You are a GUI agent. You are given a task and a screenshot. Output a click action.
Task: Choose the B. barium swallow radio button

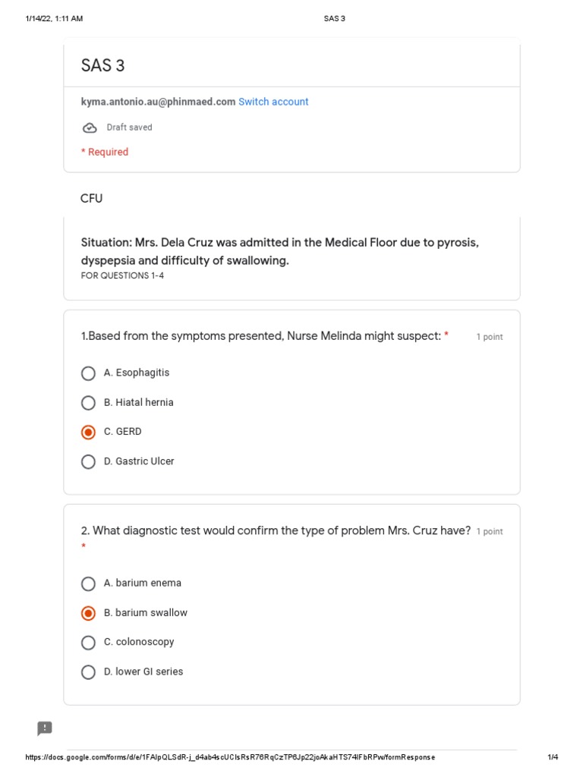pyautogui.click(x=88, y=613)
